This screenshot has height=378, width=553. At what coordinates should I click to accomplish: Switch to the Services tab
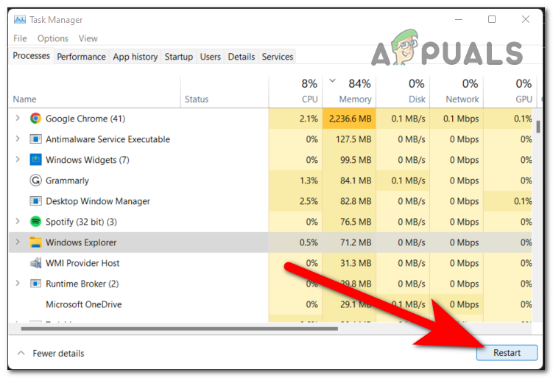pos(277,57)
